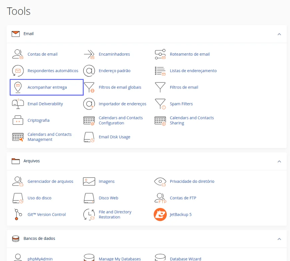Click the Privacidade do diretório eye icon
Viewport: 290px width, 261px height.
pos(160,182)
